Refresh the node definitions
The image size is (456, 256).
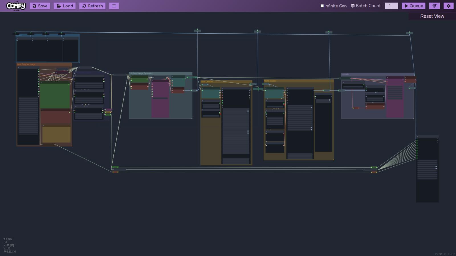[92, 6]
